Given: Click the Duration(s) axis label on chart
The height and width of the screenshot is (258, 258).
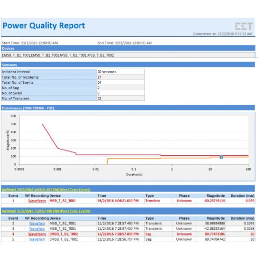Looking at the screenshot, I should click(134, 174).
